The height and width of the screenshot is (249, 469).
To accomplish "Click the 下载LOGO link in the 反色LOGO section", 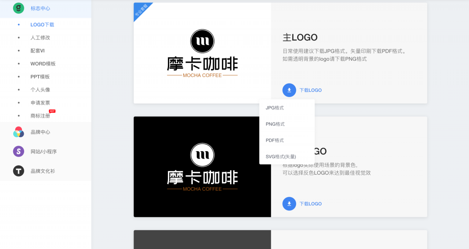I will point(310,204).
